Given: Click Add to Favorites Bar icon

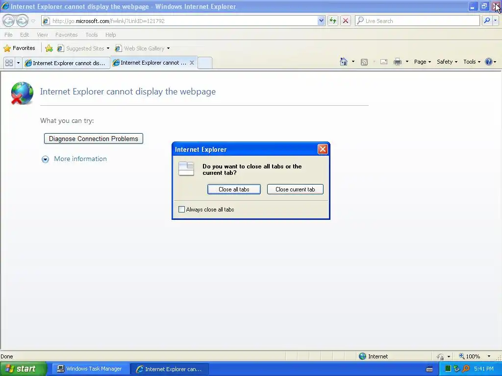Looking at the screenshot, I should [x=49, y=48].
